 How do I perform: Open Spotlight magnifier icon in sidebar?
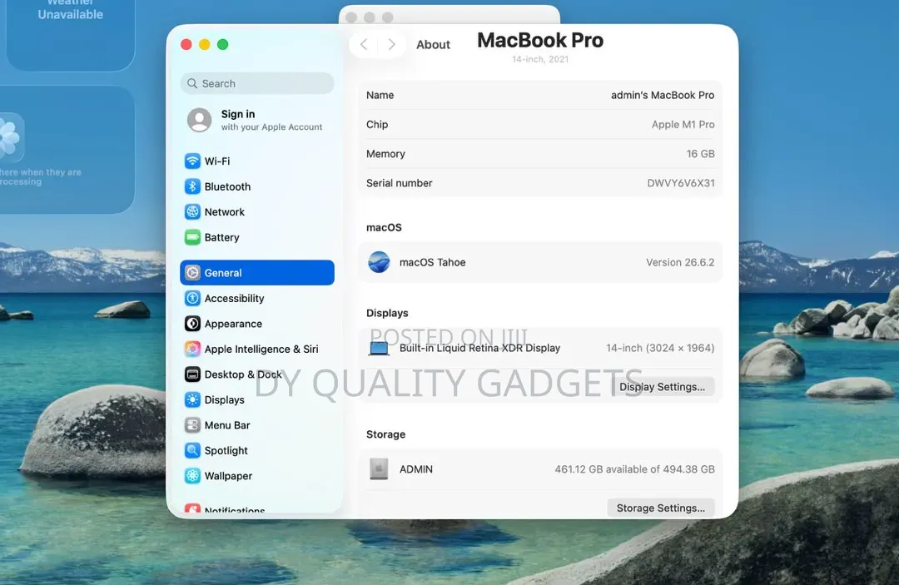pyautogui.click(x=192, y=450)
